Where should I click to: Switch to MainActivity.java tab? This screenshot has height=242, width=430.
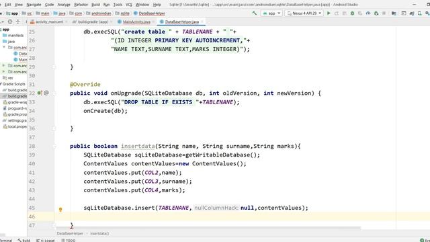[x=136, y=22]
